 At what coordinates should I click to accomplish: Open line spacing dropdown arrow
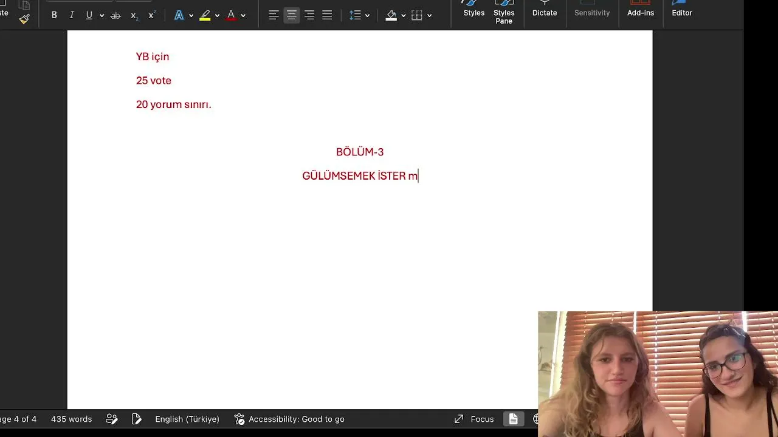click(367, 15)
